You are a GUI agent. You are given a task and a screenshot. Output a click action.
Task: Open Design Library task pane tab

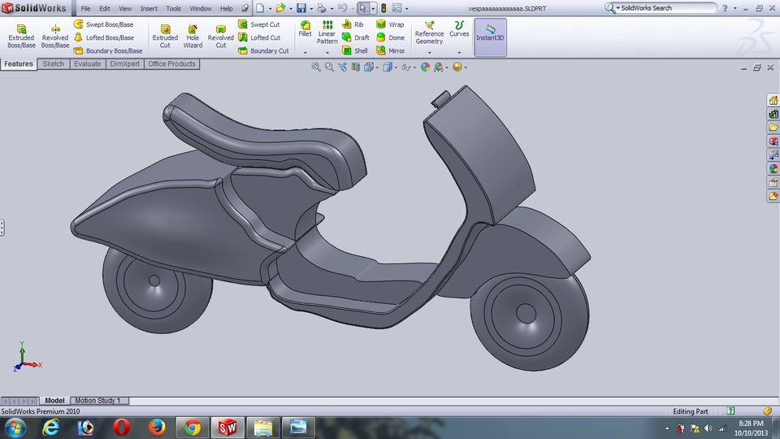(x=773, y=114)
